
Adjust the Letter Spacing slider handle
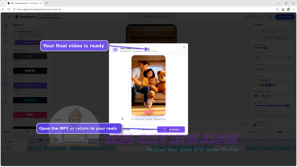click(x=255, y=125)
